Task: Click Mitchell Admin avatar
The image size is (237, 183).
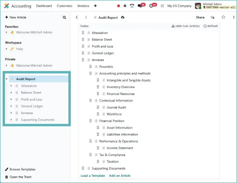Action: click(198, 6)
